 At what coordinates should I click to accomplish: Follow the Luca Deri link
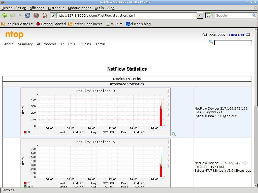coord(237,35)
